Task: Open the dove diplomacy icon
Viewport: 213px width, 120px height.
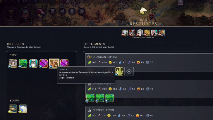Action: [x=82, y=11]
